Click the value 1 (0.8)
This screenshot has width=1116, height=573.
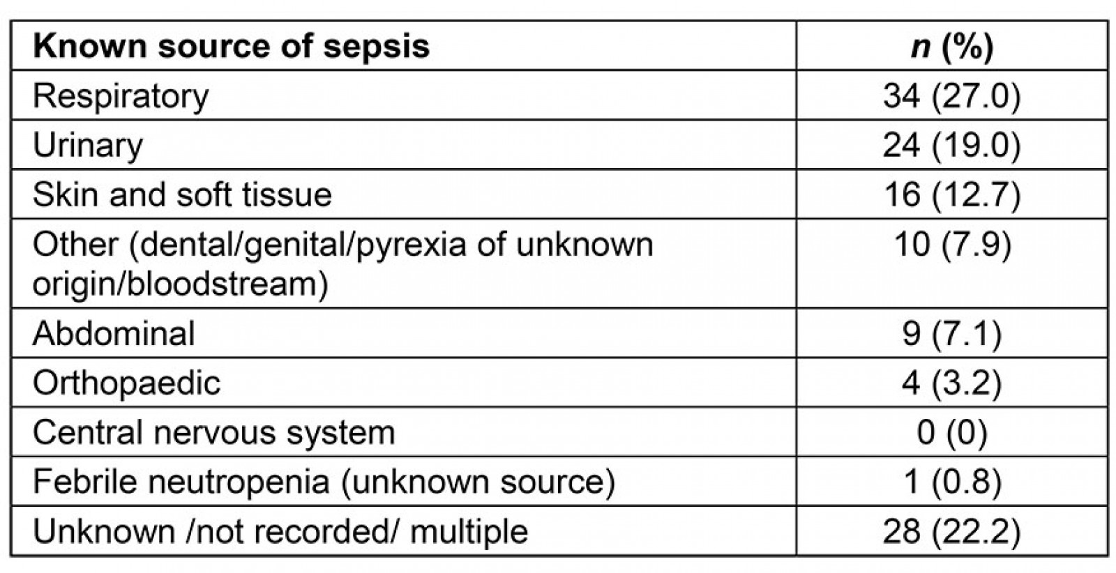(x=951, y=482)
